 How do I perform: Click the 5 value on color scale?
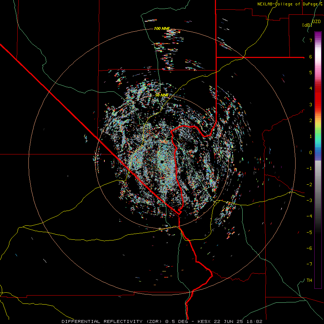(311, 72)
